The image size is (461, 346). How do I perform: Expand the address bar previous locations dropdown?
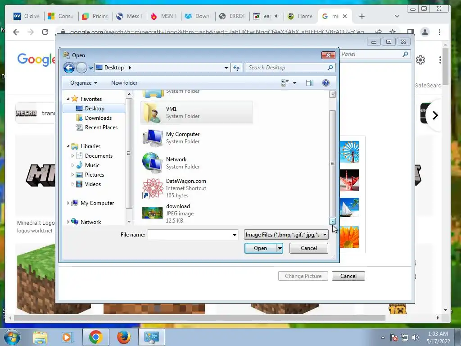(226, 68)
